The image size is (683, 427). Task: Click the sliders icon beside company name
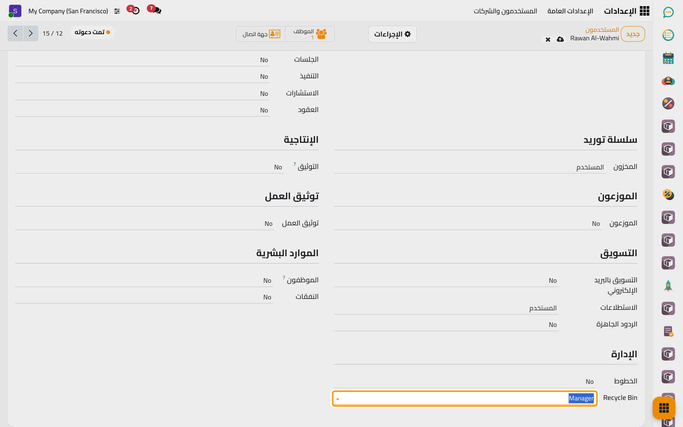click(117, 11)
